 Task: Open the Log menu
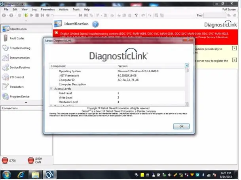[34, 9]
